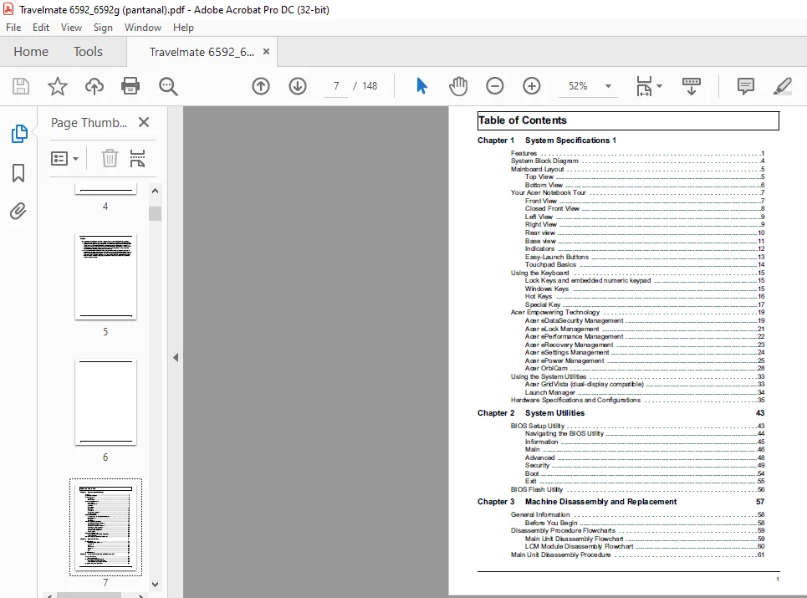Select page 5 thumbnail
The image size is (807, 598).
point(105,277)
